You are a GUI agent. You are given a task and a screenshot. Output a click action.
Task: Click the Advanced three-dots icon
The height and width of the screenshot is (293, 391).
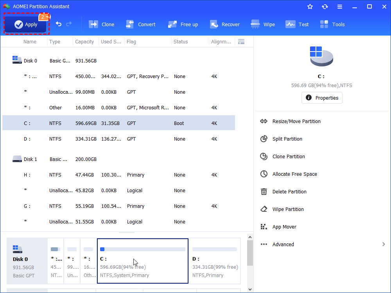point(264,244)
